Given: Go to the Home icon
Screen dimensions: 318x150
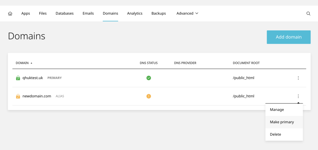Looking at the screenshot, I should pyautogui.click(x=10, y=14).
